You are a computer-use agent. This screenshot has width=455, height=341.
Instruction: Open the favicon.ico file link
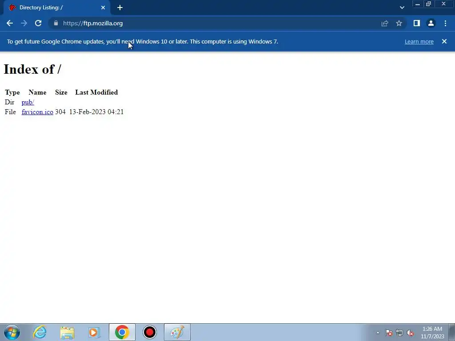tap(37, 112)
